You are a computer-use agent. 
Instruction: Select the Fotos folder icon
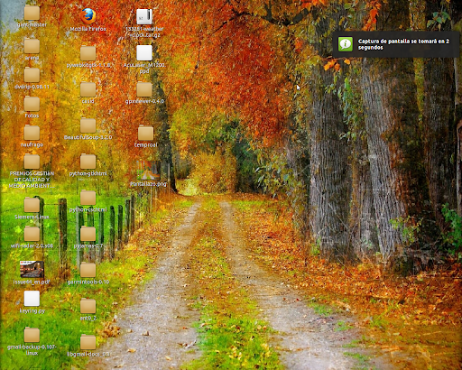(x=32, y=104)
